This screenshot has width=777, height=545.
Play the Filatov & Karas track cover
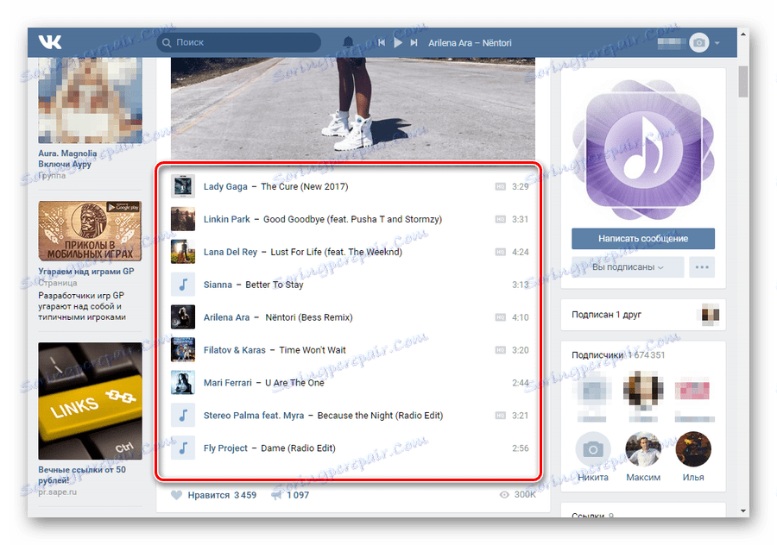[183, 350]
